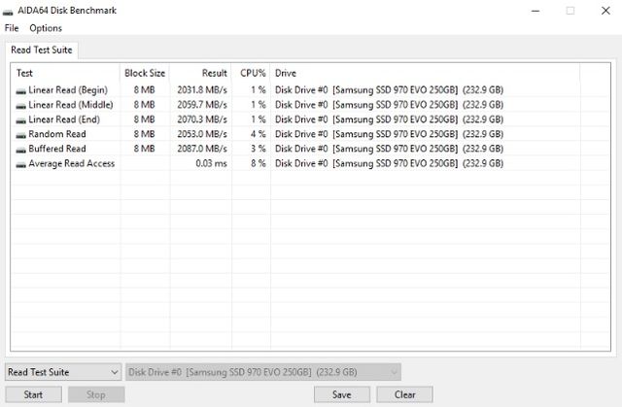Viewport: 622px width, 407px height.
Task: Click the Average Read Access disk icon
Action: click(20, 164)
